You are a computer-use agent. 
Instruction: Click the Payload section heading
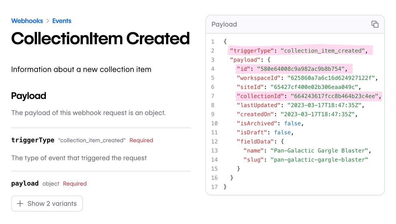29,96
